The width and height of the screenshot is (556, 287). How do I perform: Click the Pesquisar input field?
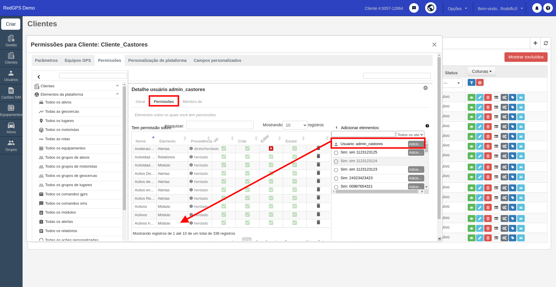[220, 125]
